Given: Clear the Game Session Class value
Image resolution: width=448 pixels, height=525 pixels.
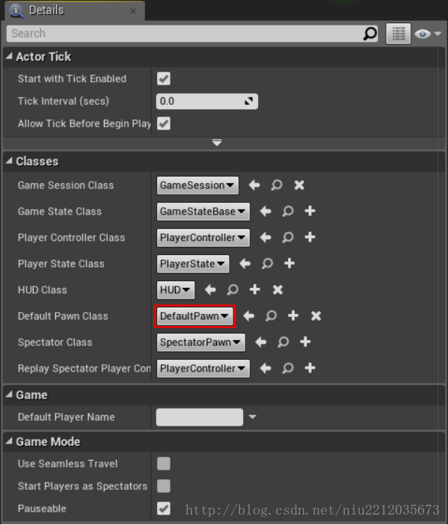Looking at the screenshot, I should (299, 185).
